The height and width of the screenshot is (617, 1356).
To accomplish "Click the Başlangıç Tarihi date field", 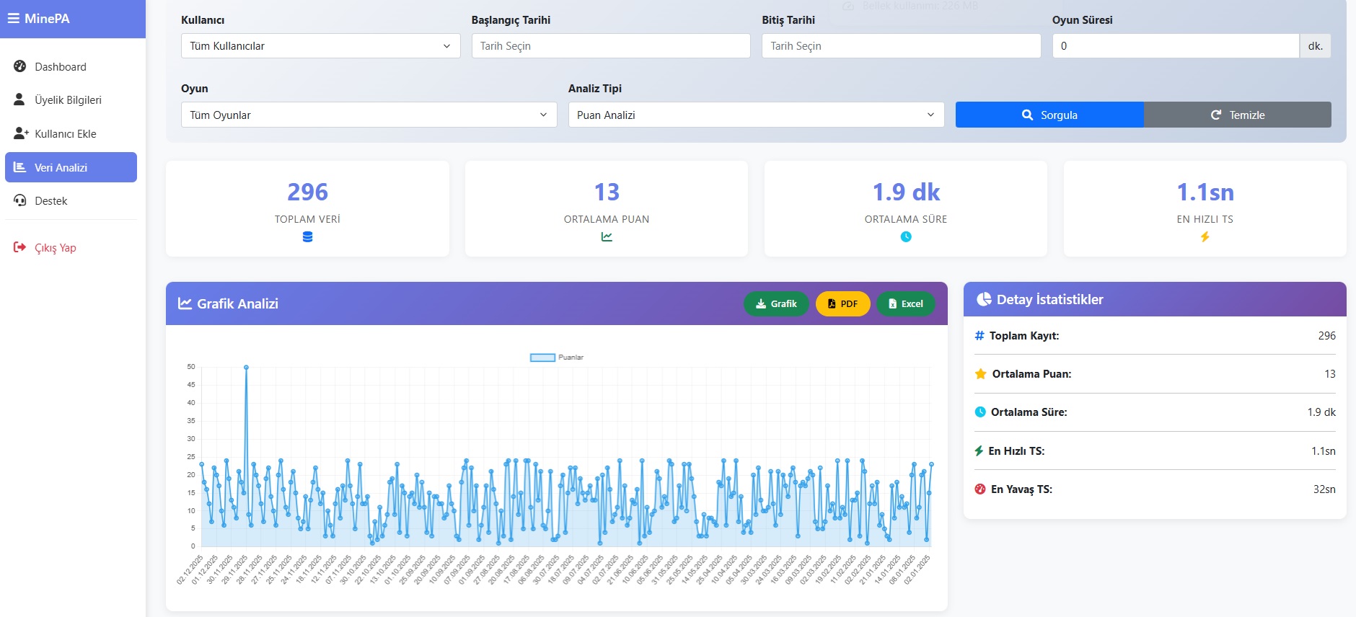I will 610,46.
